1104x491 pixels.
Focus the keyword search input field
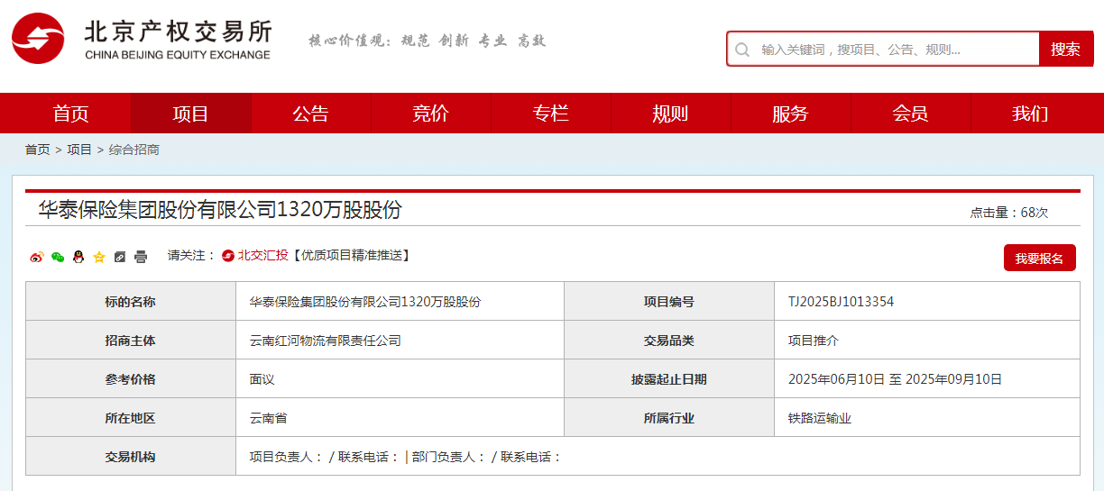pos(893,50)
